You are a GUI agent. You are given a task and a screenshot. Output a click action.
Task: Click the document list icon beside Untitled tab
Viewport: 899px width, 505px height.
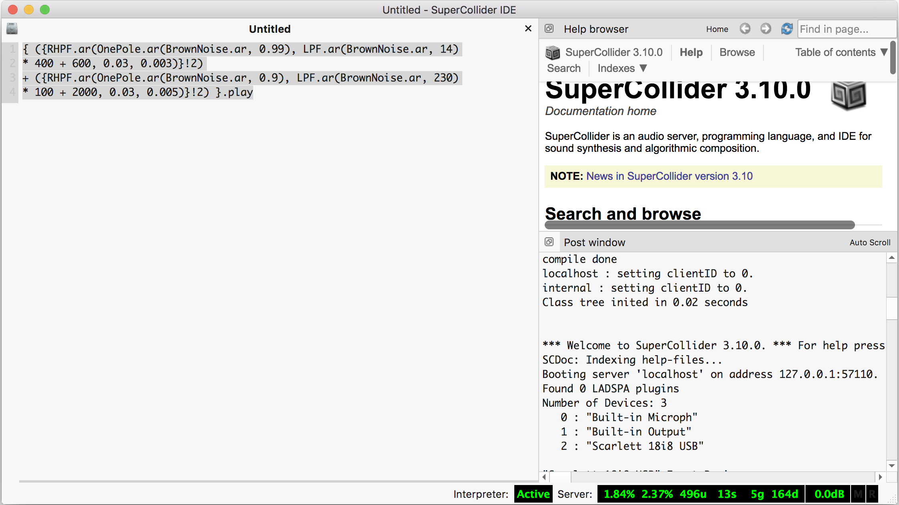(12, 29)
